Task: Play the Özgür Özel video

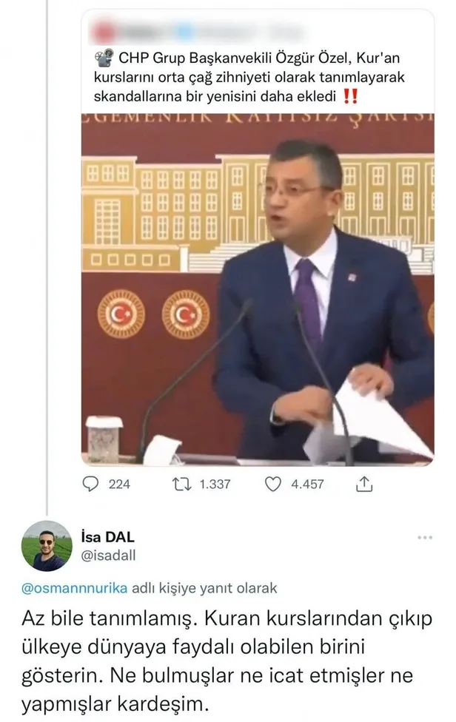Action: click(x=258, y=289)
